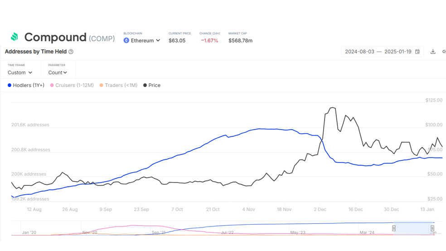The width and height of the screenshot is (446, 251).
Task: Download the chart data
Action: click(433, 52)
